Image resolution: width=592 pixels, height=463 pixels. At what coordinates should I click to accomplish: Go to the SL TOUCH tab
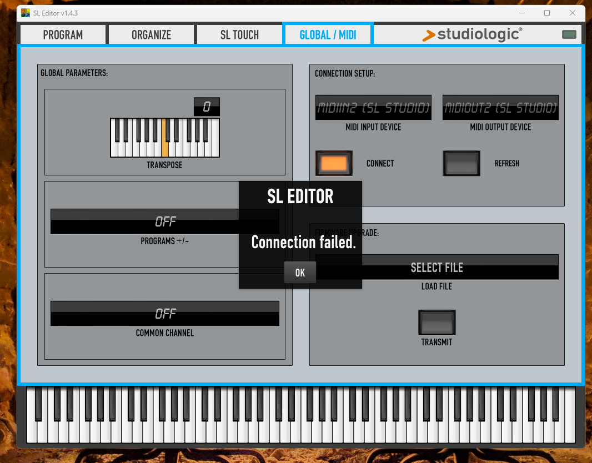point(239,35)
